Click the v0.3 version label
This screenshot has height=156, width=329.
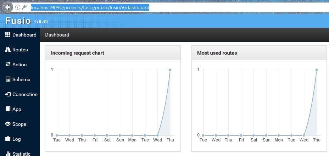coord(41,21)
